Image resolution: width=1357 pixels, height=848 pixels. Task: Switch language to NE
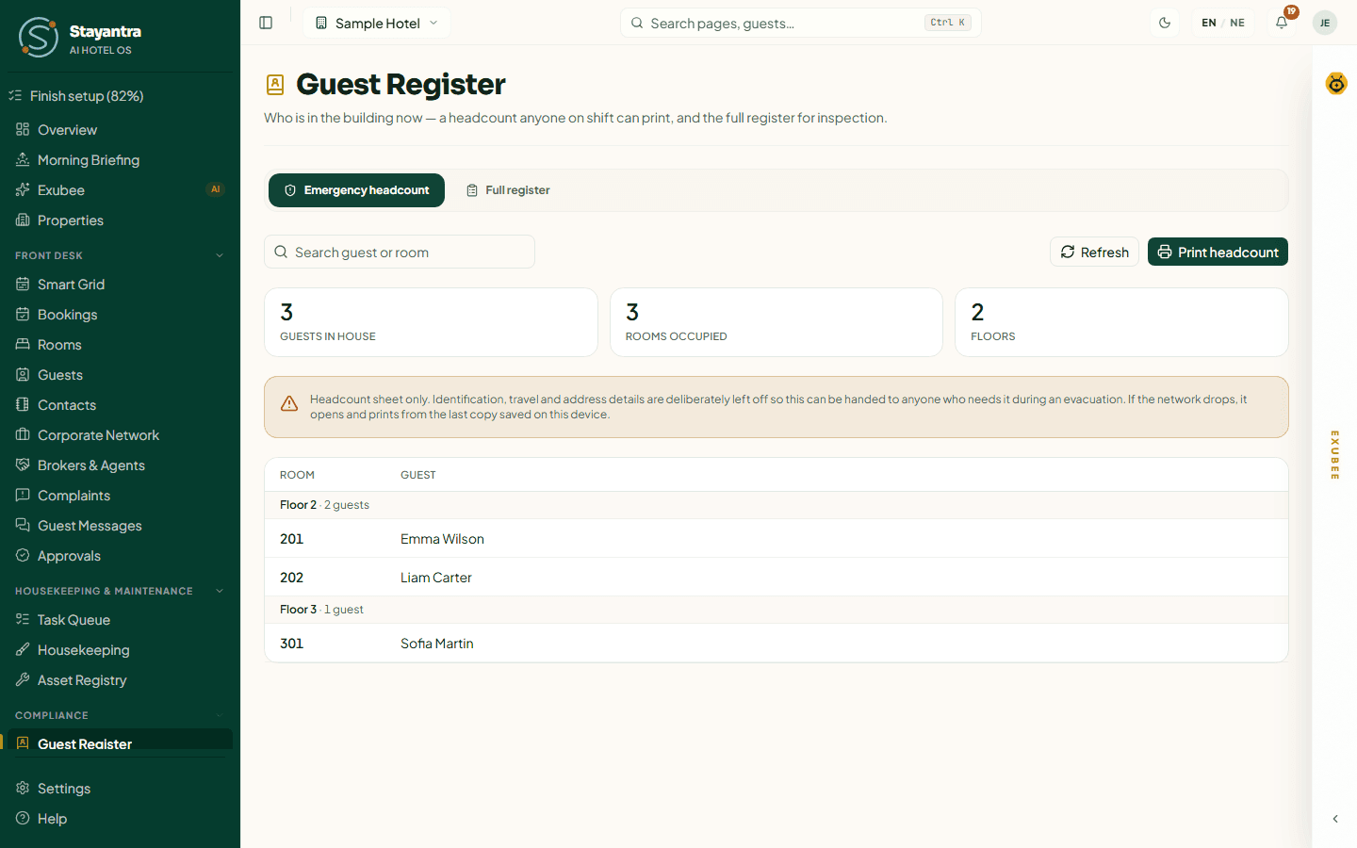[1237, 23]
